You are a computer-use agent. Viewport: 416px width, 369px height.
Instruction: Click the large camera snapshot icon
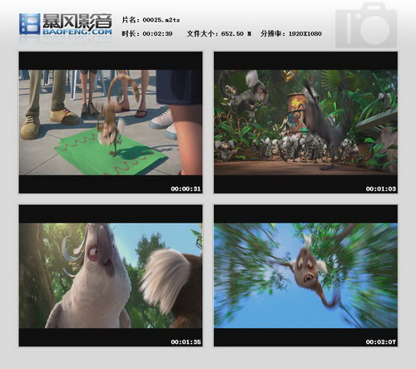pos(366,25)
